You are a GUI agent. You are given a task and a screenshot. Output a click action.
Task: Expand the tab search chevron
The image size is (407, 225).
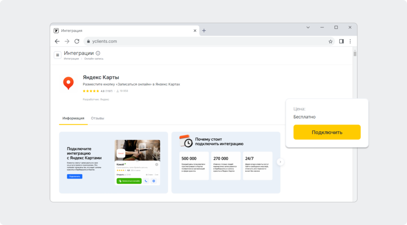pyautogui.click(x=308, y=27)
